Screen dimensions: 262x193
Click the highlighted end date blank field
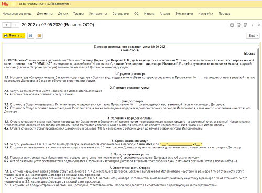point(181,144)
